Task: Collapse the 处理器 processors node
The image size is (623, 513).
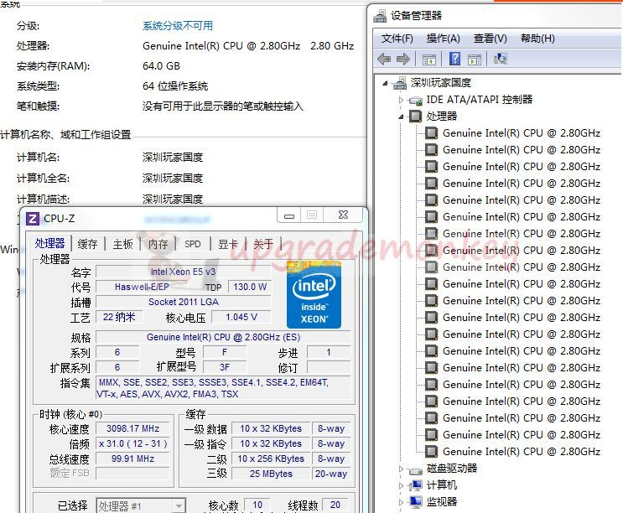Action: click(x=401, y=117)
